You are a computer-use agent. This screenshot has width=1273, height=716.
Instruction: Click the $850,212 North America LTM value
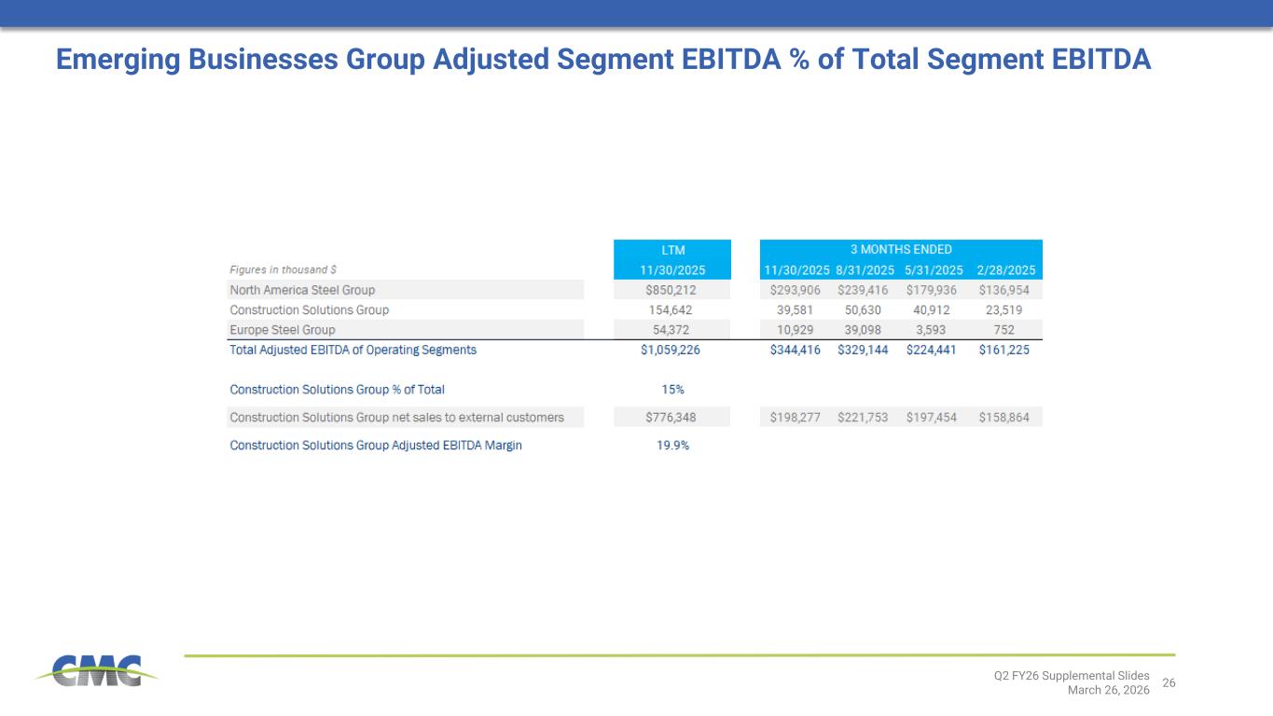click(671, 290)
